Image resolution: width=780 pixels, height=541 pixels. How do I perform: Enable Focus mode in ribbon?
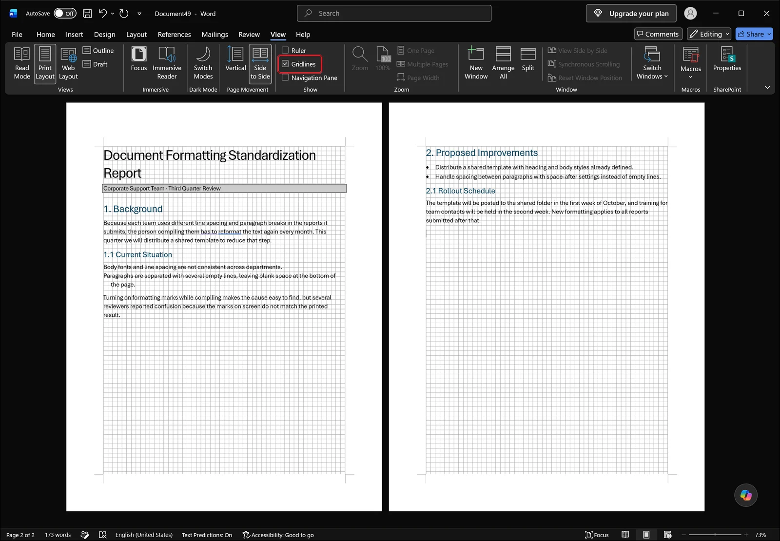click(x=139, y=59)
